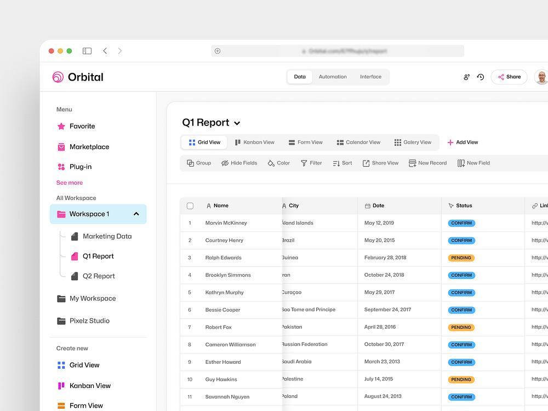Click the invite user icon near Share

click(x=466, y=77)
